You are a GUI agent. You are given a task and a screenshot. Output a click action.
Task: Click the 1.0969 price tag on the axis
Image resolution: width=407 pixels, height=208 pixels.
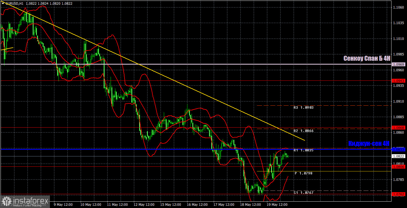pos(399,64)
